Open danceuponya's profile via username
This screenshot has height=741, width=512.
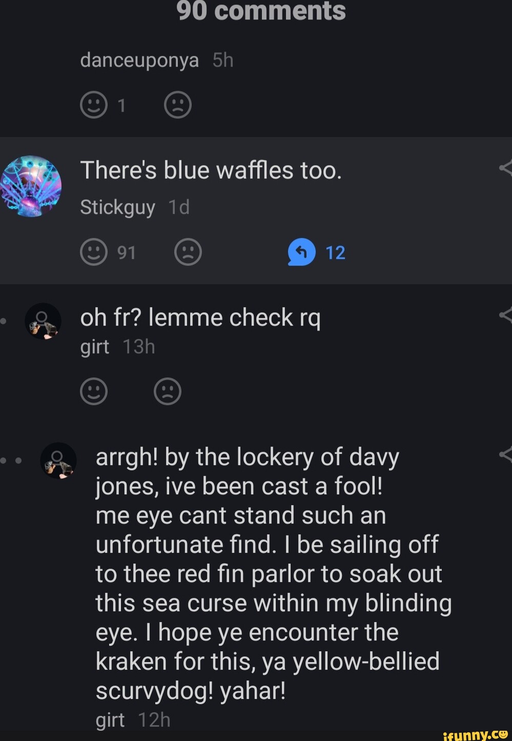[139, 61]
